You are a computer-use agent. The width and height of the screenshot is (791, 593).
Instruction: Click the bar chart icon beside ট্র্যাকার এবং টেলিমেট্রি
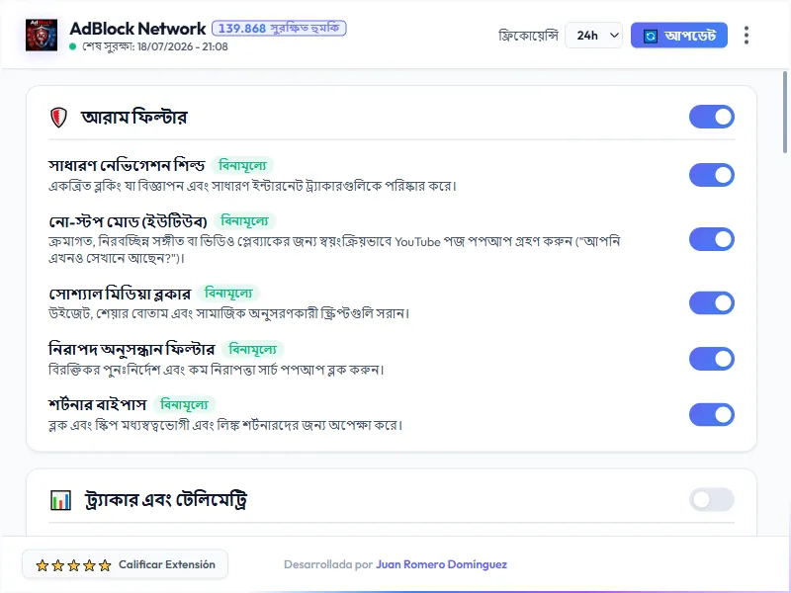[x=60, y=500]
